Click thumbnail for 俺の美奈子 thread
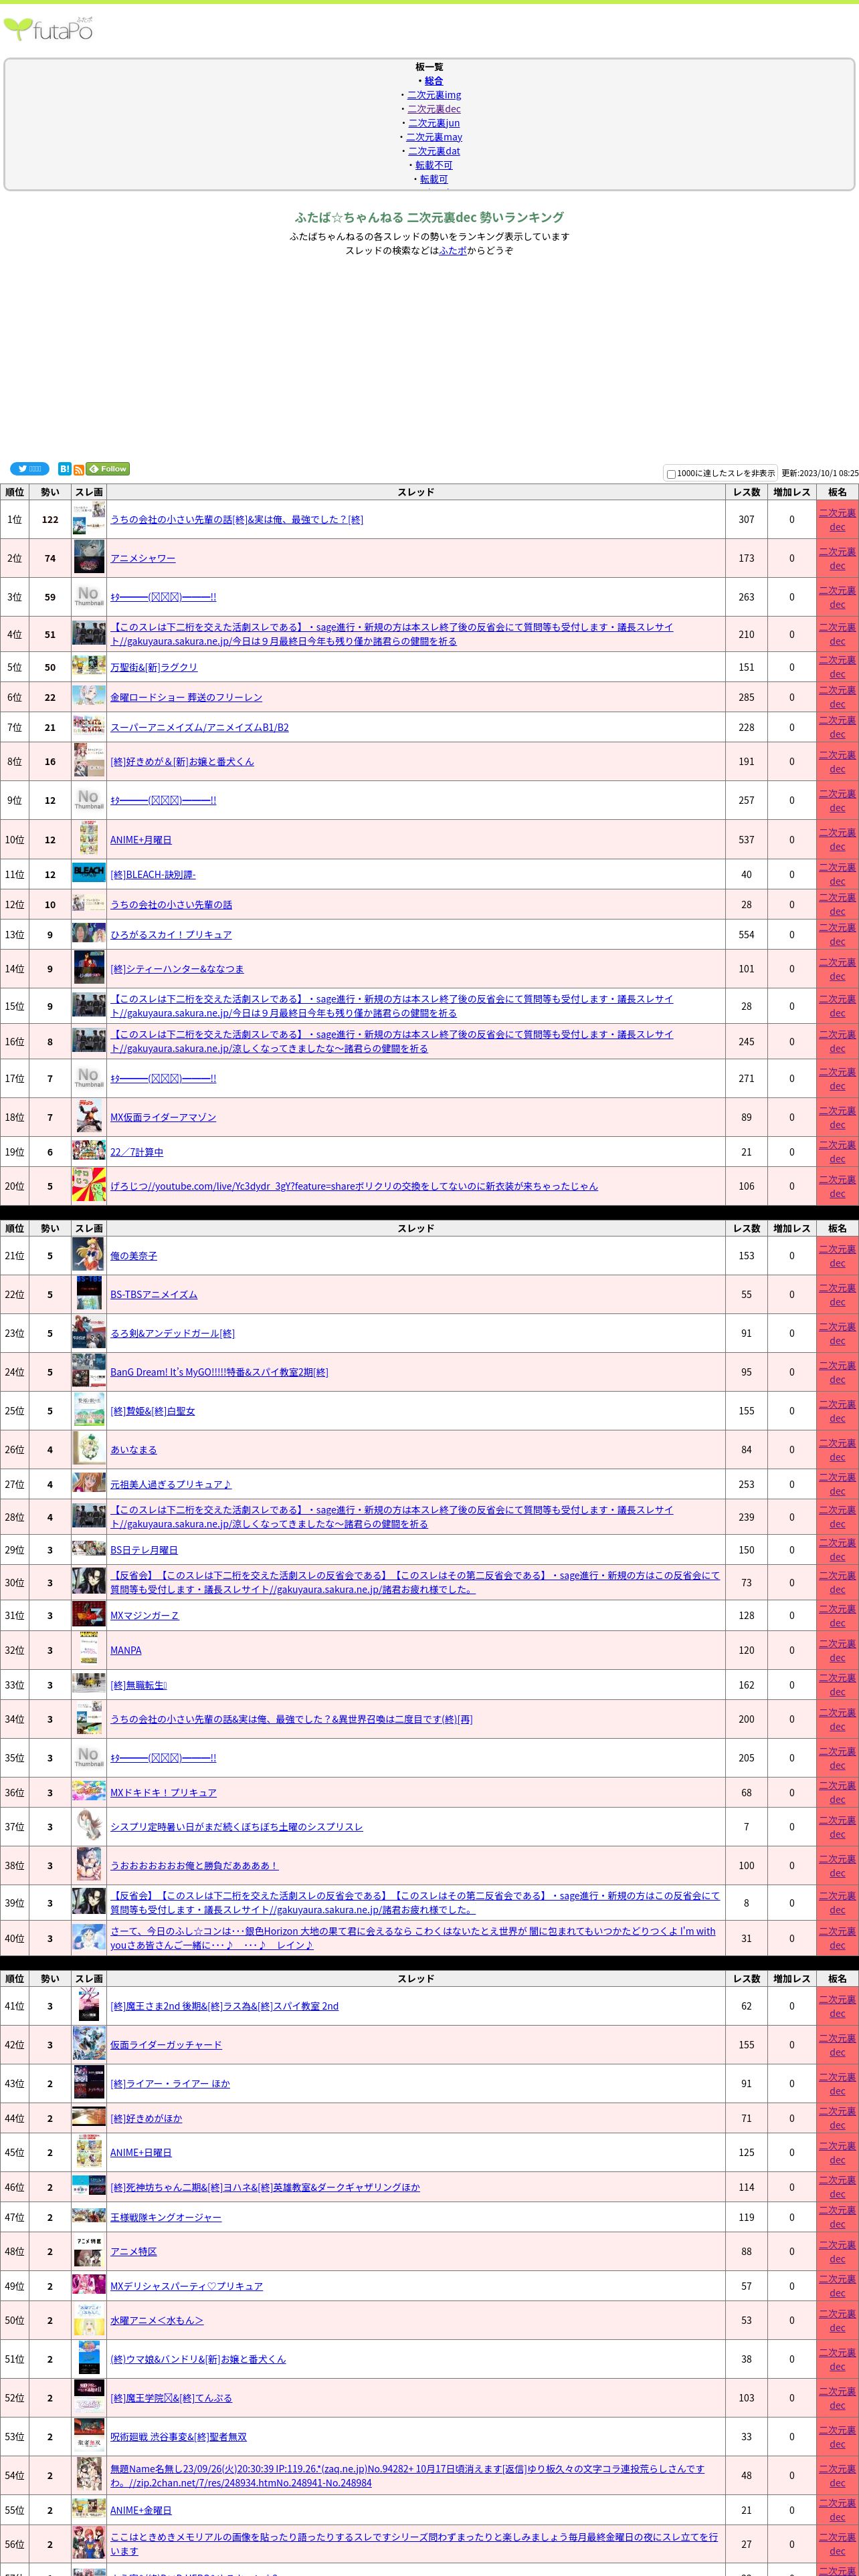Screen dimensions: 859x2576 (88, 1255)
